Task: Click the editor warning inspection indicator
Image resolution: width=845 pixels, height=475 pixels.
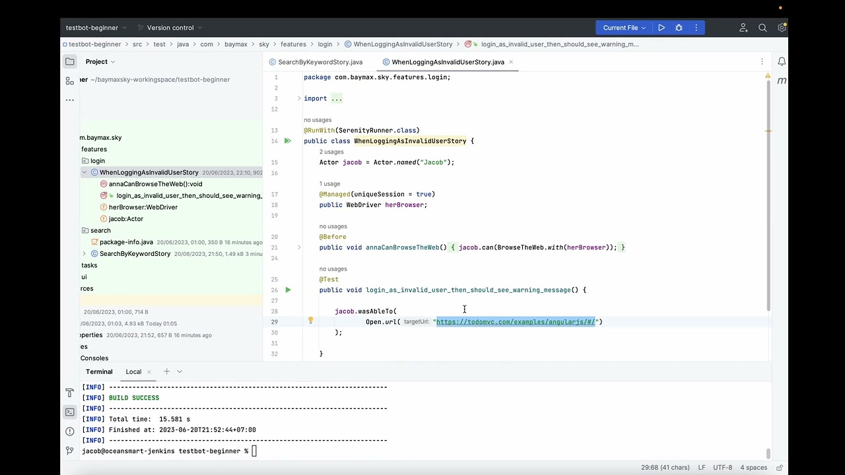Action: (767, 77)
